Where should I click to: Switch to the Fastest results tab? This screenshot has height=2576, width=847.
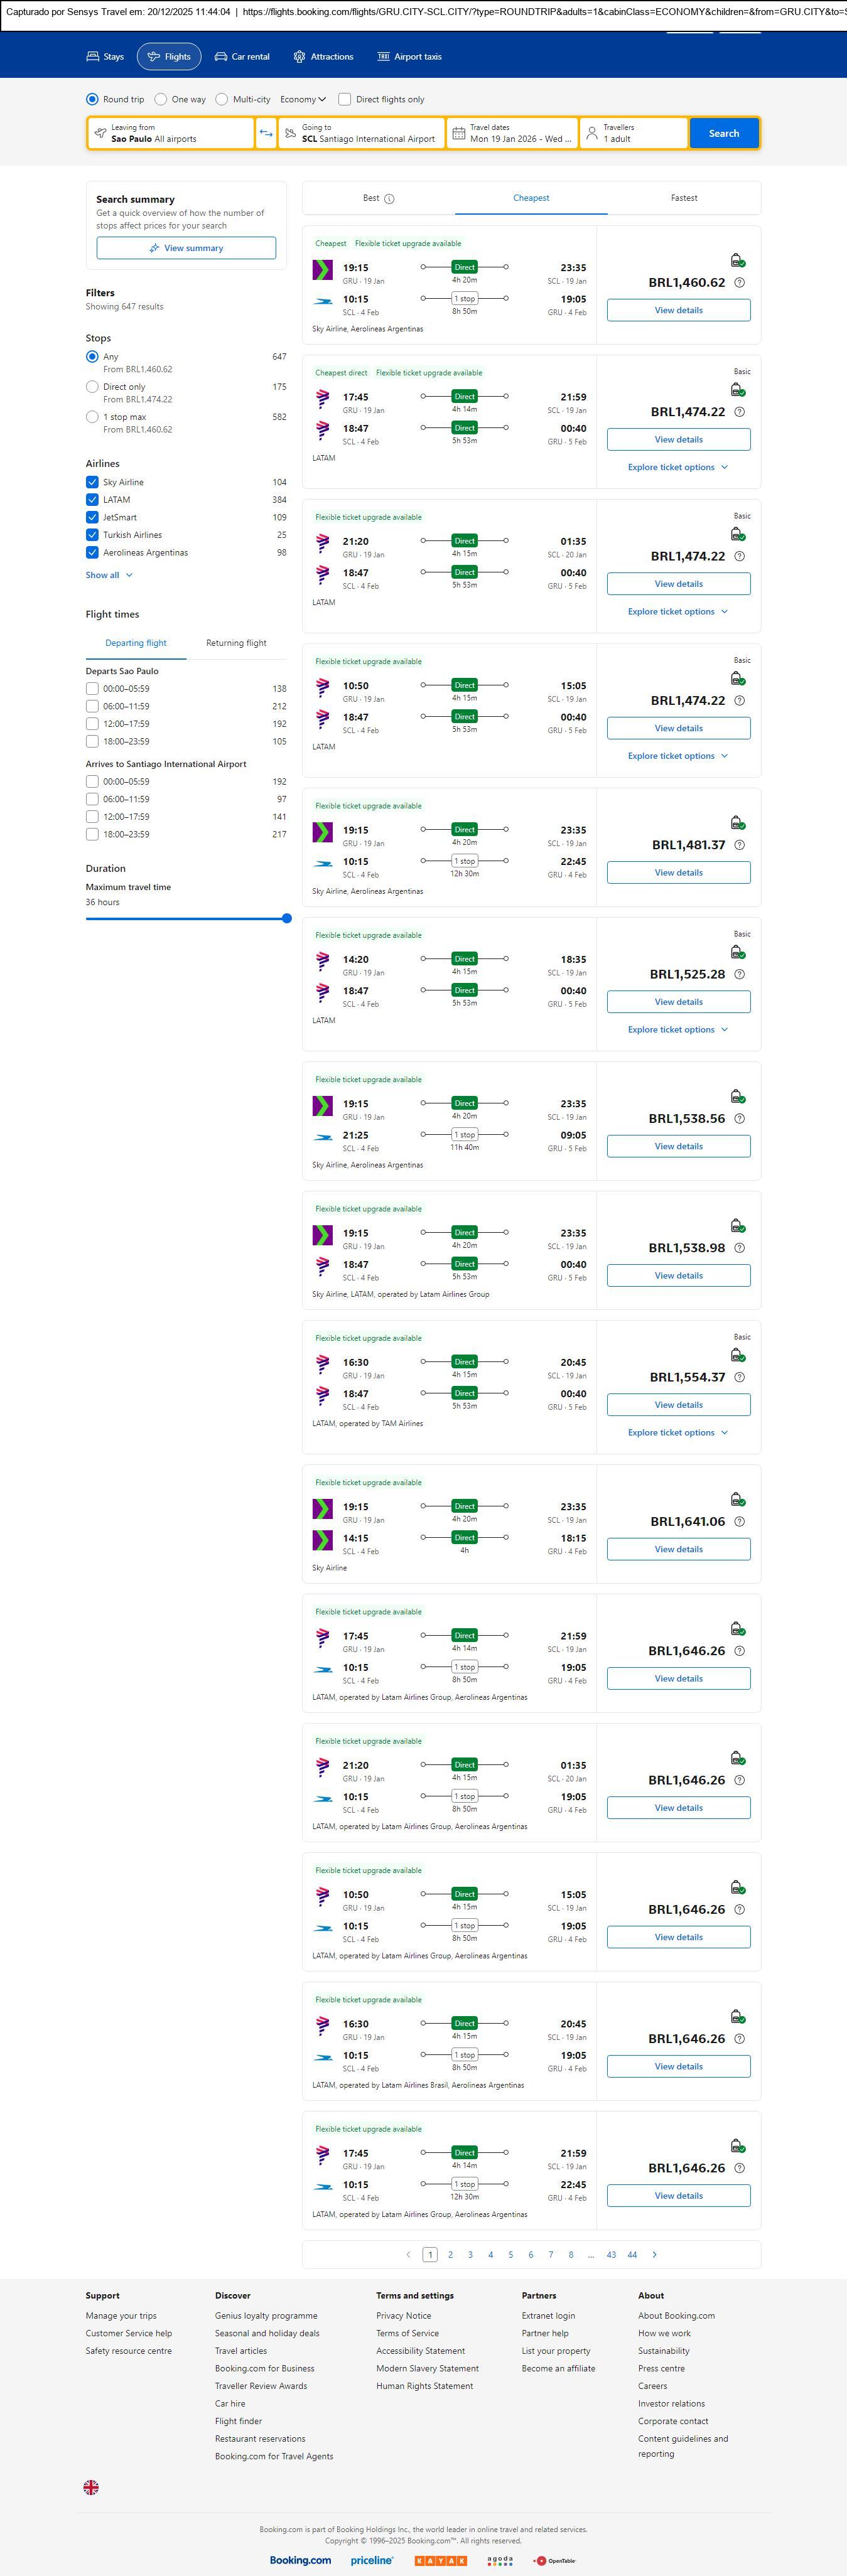pyautogui.click(x=683, y=198)
